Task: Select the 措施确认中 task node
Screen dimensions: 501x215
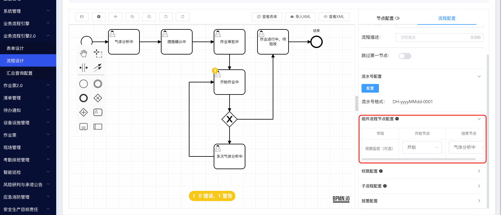Action: pyautogui.click(x=177, y=42)
